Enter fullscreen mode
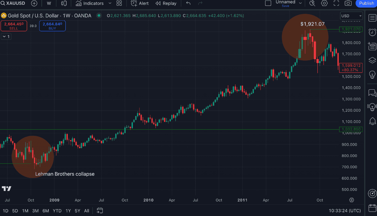 tap(336, 3)
